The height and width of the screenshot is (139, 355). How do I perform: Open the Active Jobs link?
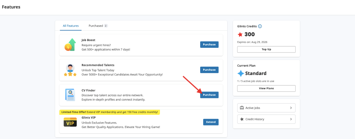click(266, 108)
